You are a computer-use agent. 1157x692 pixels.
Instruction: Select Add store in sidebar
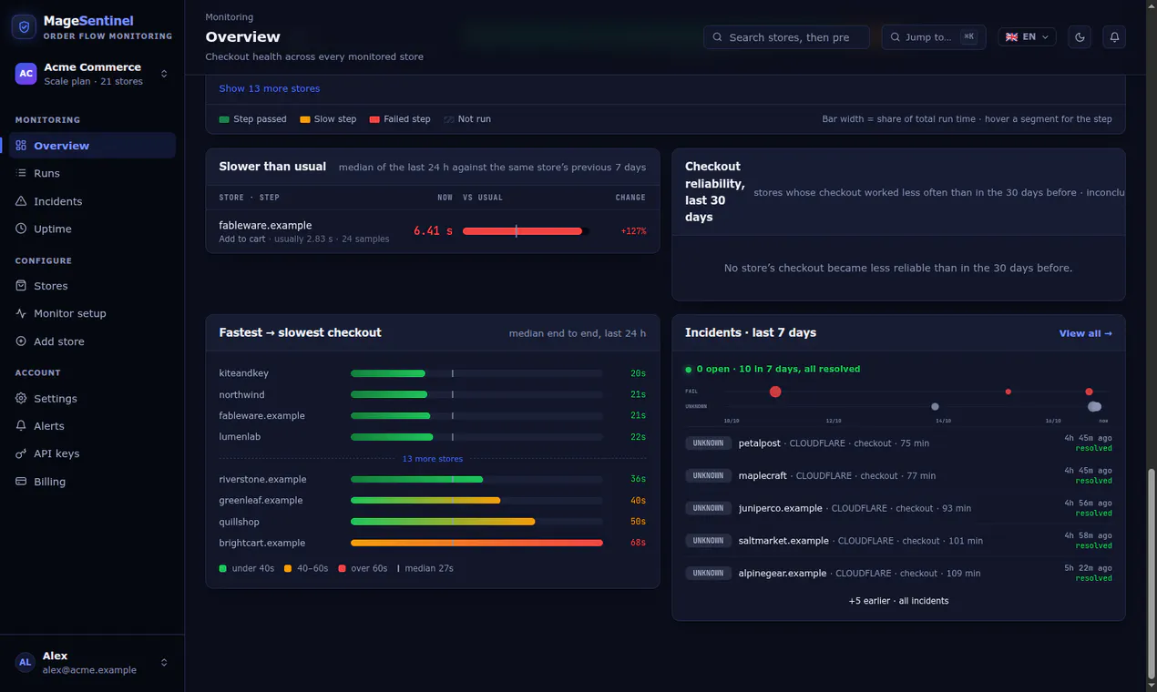pos(92,341)
